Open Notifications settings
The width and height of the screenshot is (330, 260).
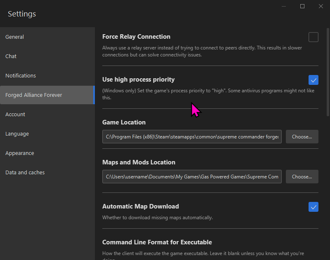click(47, 75)
